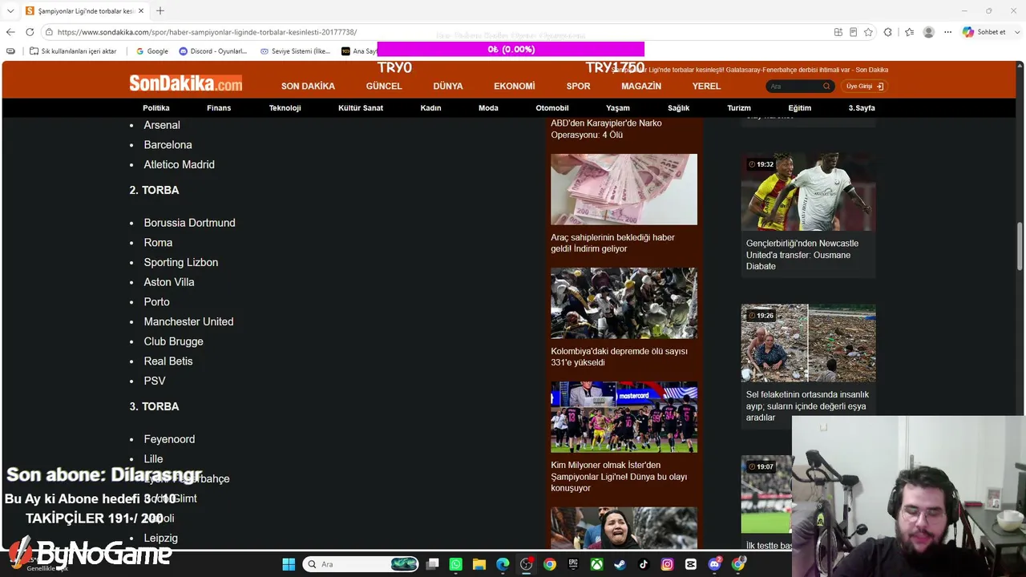Go back to the previous page
Screen dimensions: 1026x577
coord(10,32)
